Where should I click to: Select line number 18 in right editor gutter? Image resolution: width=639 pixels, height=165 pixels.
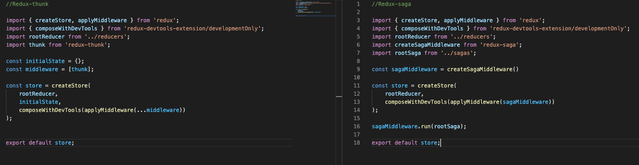[x=356, y=143]
